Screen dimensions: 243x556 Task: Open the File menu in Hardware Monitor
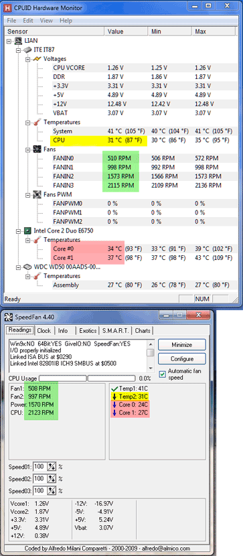[x=11, y=21]
